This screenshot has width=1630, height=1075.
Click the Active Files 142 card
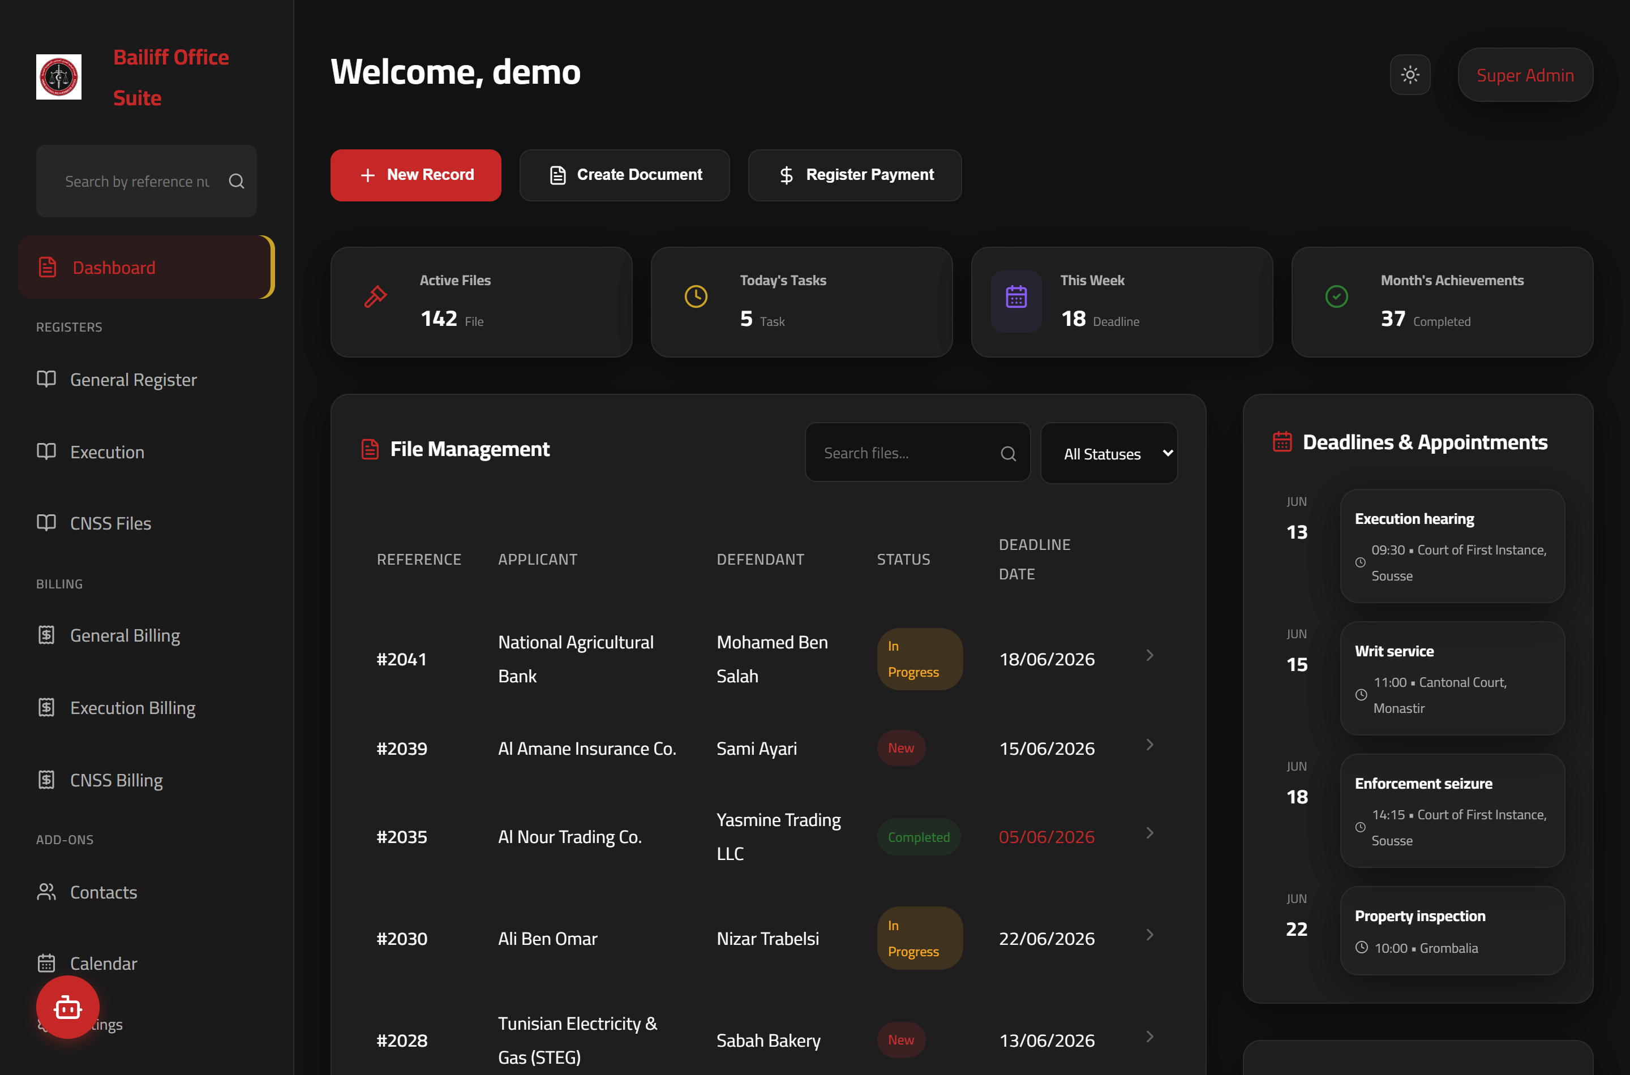tap(482, 302)
